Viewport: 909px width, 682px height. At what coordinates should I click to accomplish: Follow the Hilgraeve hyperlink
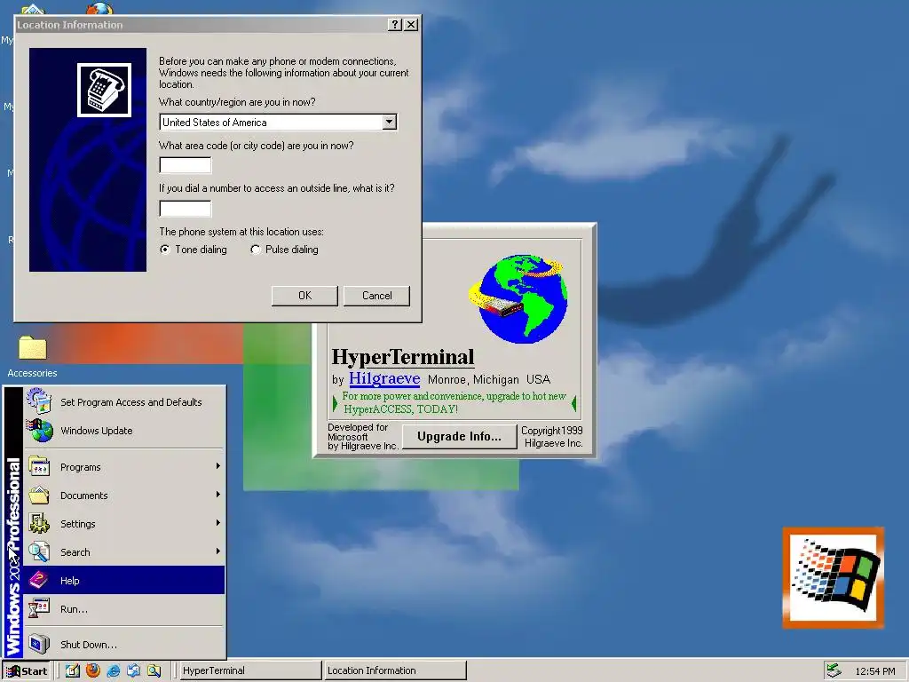(x=384, y=378)
